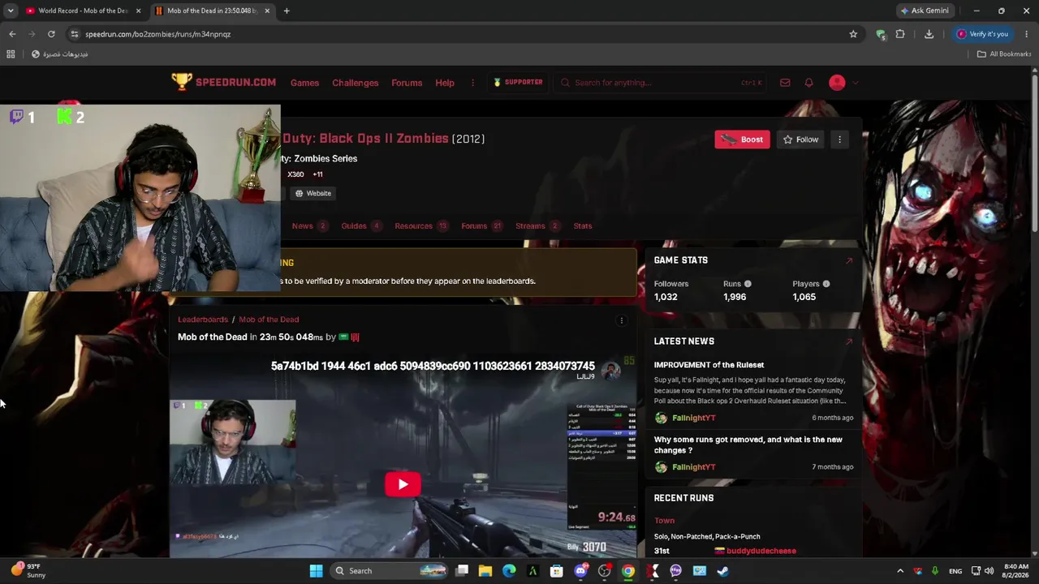
Task: Switch to the World Record YouTube tab
Action: tap(84, 11)
